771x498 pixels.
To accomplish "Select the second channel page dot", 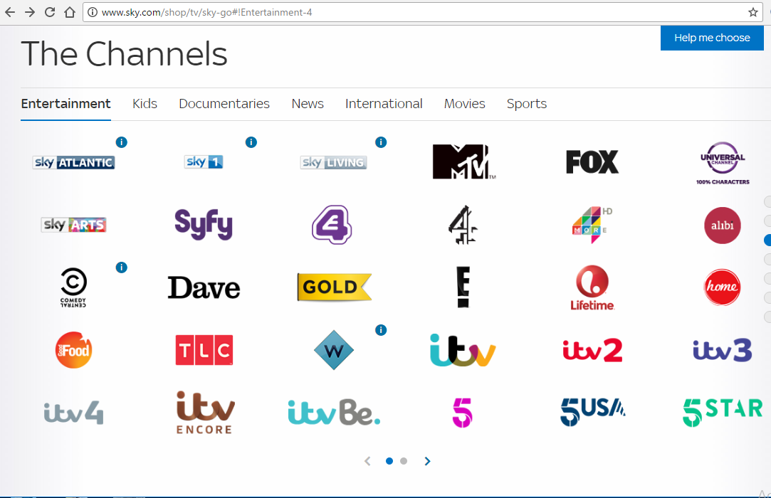I will 404,461.
